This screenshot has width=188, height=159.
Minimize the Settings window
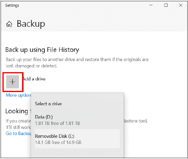151,5
